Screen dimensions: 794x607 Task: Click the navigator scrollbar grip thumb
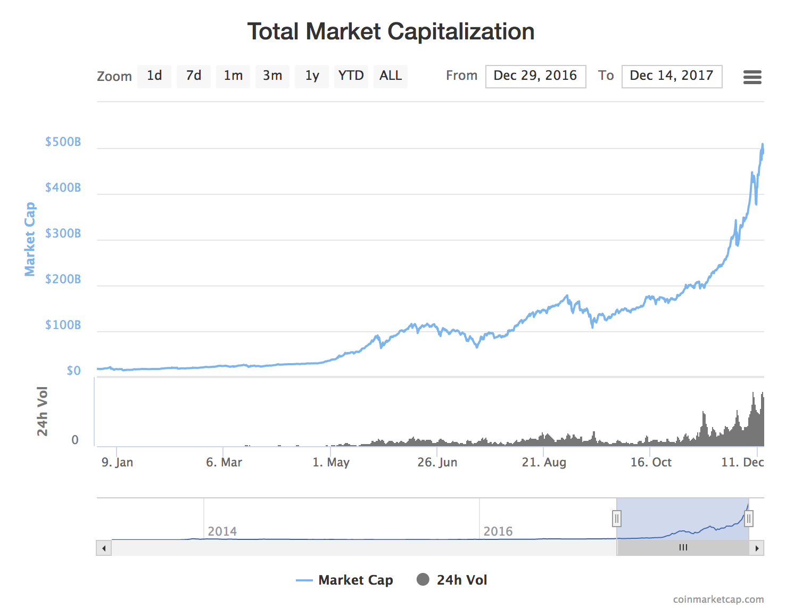[683, 548]
